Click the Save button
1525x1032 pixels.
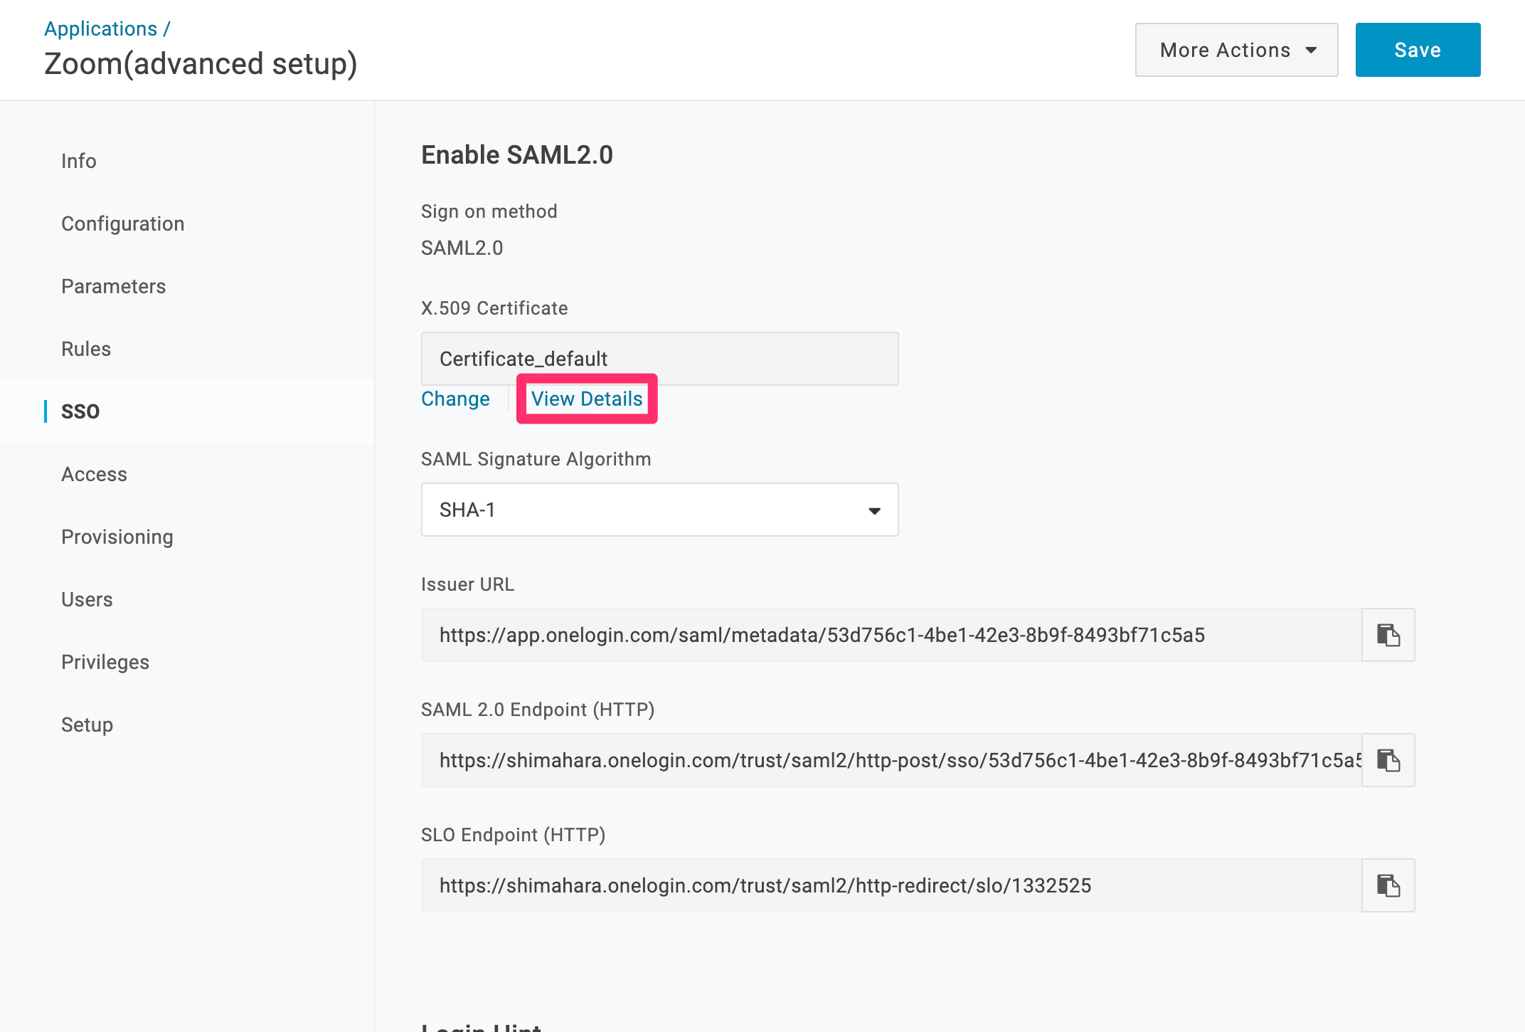[1418, 50]
